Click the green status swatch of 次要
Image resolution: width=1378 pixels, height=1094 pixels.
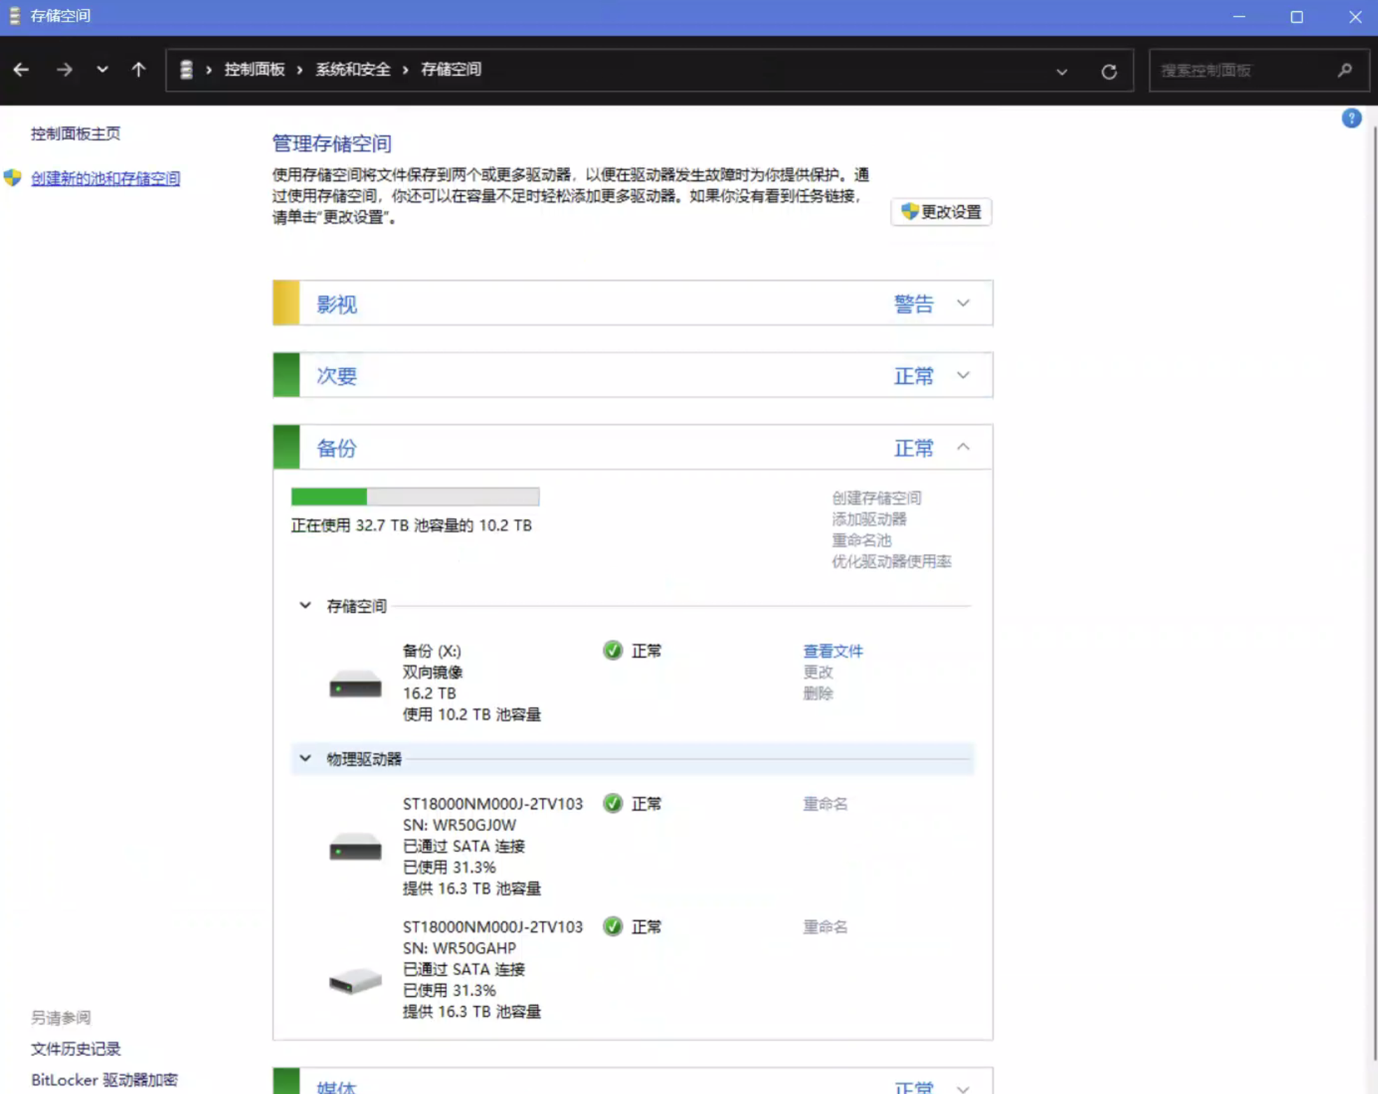click(286, 375)
